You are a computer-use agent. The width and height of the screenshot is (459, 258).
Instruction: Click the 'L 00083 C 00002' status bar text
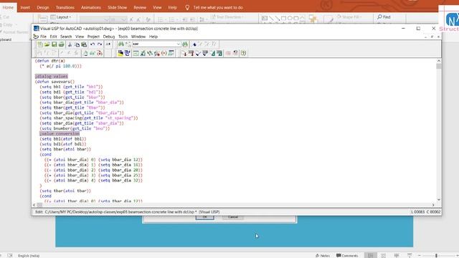(x=426, y=212)
